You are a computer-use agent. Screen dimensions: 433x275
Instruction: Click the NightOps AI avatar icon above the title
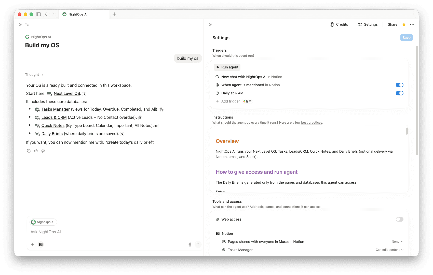point(27,37)
